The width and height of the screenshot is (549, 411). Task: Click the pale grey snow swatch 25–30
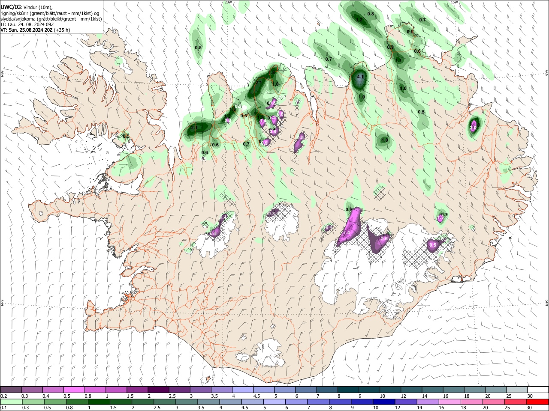(517, 390)
